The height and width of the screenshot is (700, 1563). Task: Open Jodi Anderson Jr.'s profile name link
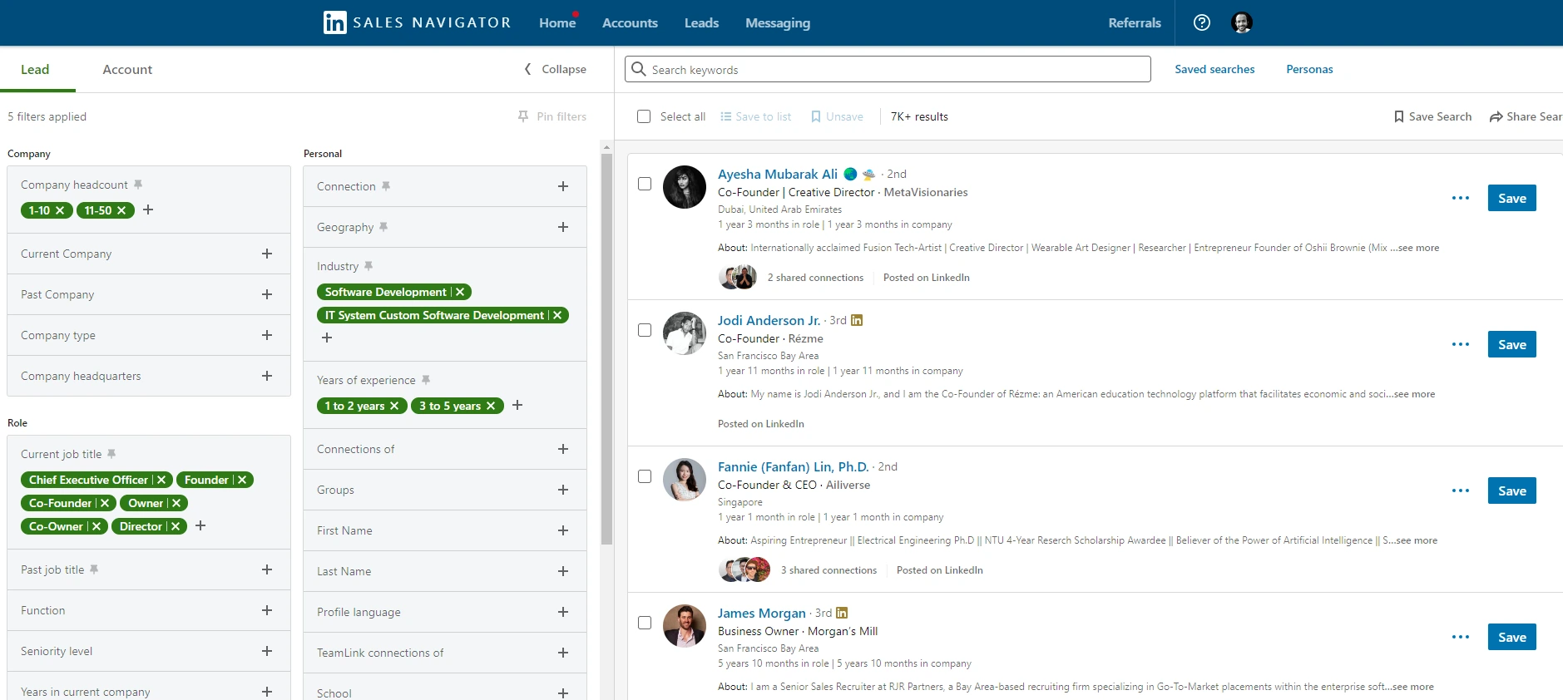tap(769, 320)
